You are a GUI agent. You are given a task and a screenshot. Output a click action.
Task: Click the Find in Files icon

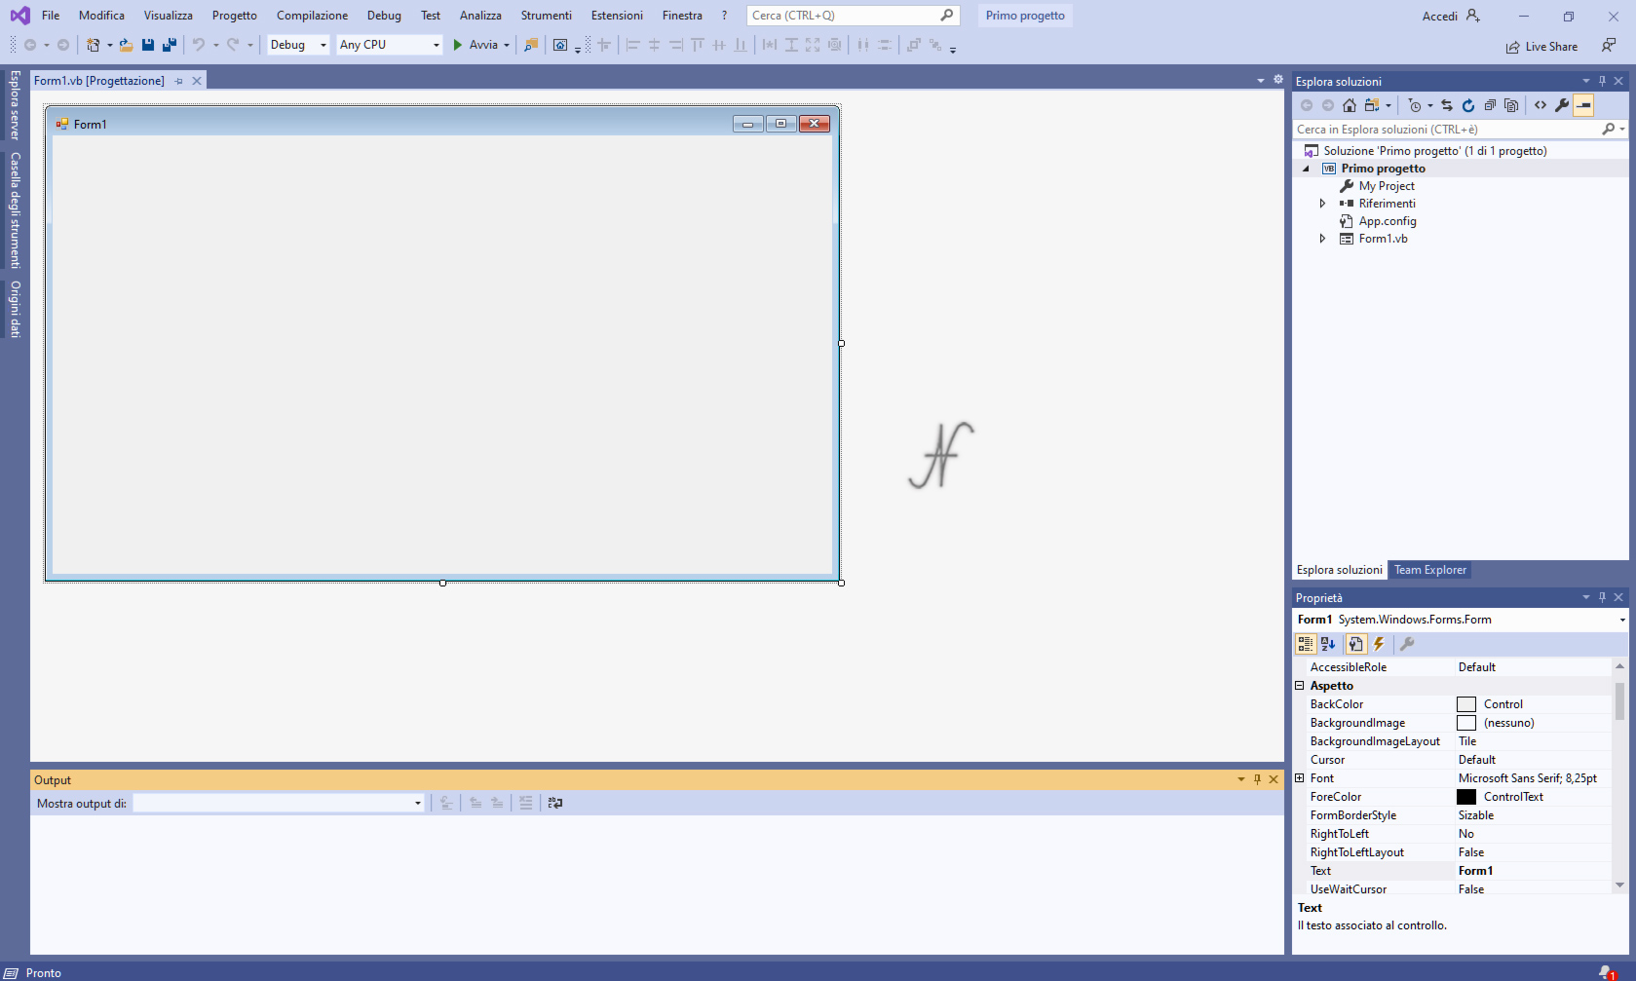click(531, 45)
